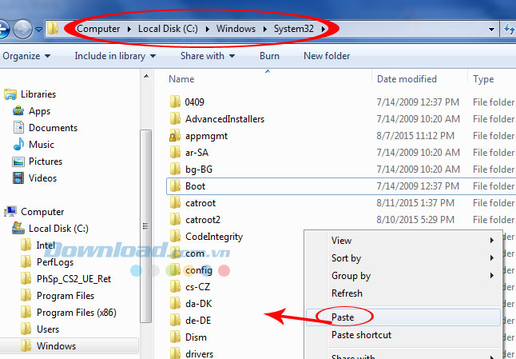Select bg-BG folder icon
This screenshot has width=516, height=359.
point(175,170)
